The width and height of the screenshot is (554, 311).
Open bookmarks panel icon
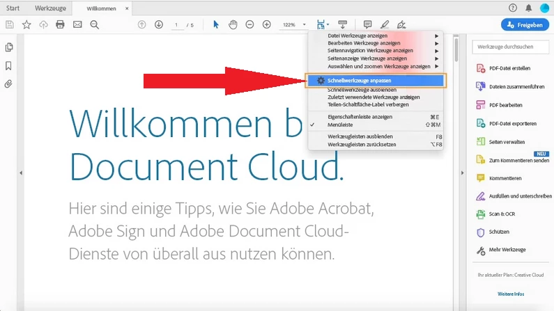pos(8,65)
